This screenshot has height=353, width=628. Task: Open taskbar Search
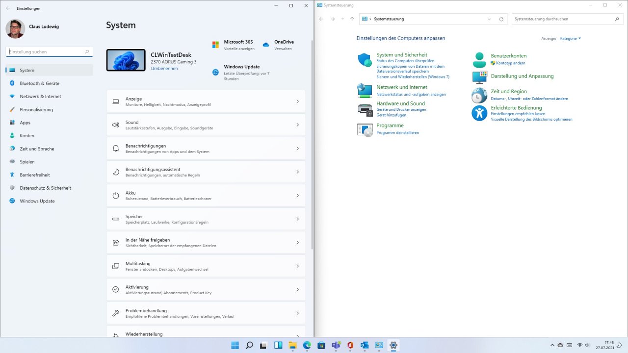point(249,345)
